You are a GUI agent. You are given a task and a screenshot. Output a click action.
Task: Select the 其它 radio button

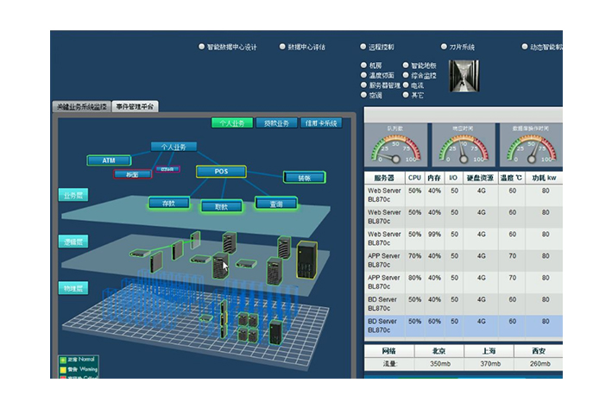tap(406, 94)
